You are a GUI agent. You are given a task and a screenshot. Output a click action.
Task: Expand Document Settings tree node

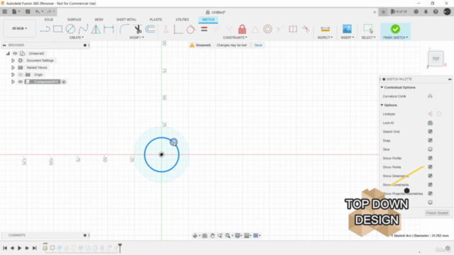tap(13, 60)
